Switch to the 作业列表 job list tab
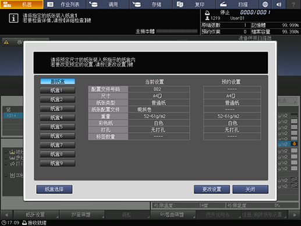Image resolution: width=301 pixels, height=226 pixels. pos(65,4)
